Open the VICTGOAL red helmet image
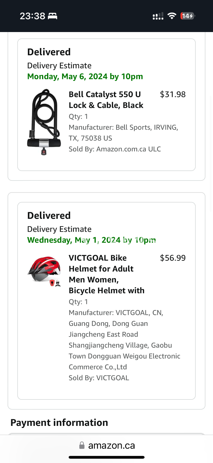 click(x=44, y=271)
